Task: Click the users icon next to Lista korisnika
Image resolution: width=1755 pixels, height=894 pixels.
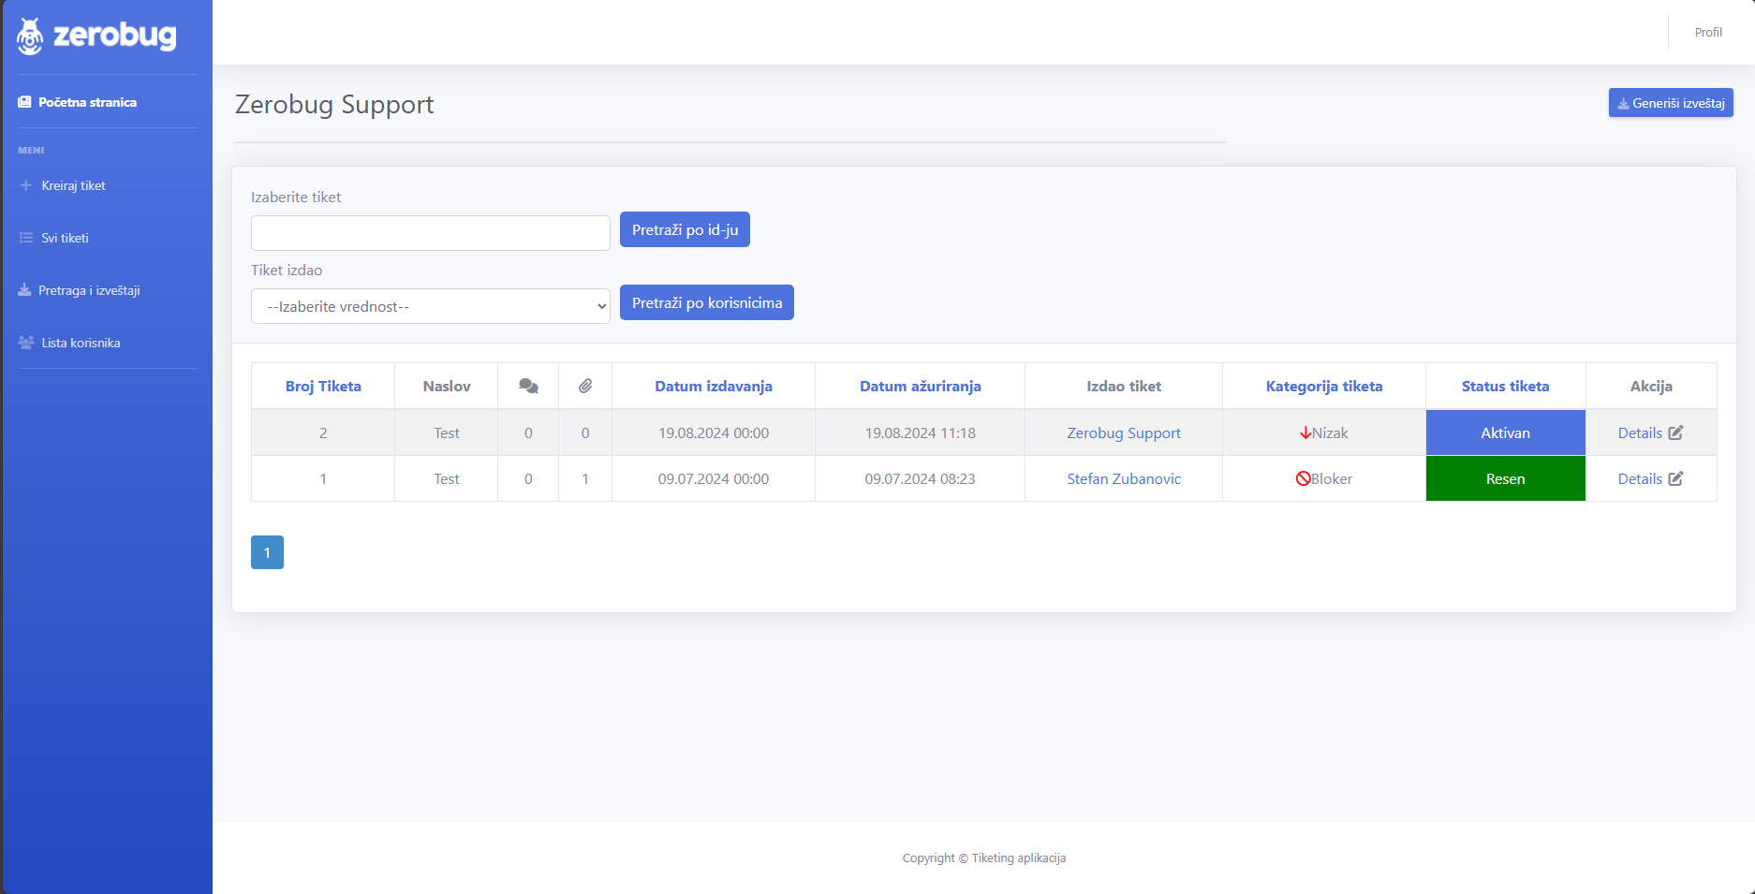Action: click(x=25, y=343)
